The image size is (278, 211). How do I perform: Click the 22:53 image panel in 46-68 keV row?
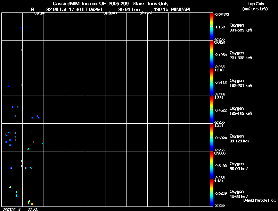tap(33, 193)
